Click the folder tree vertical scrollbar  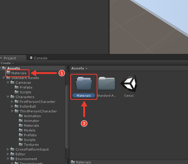tap(67, 117)
